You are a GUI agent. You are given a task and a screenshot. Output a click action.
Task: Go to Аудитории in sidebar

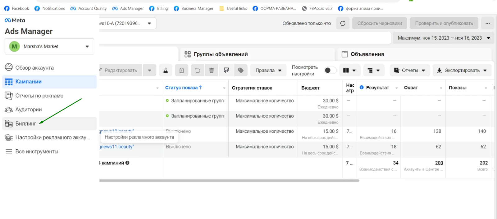(49, 109)
